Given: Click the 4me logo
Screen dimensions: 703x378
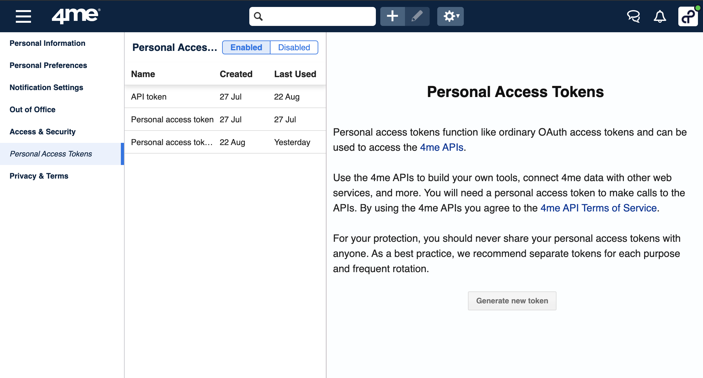Looking at the screenshot, I should [76, 16].
